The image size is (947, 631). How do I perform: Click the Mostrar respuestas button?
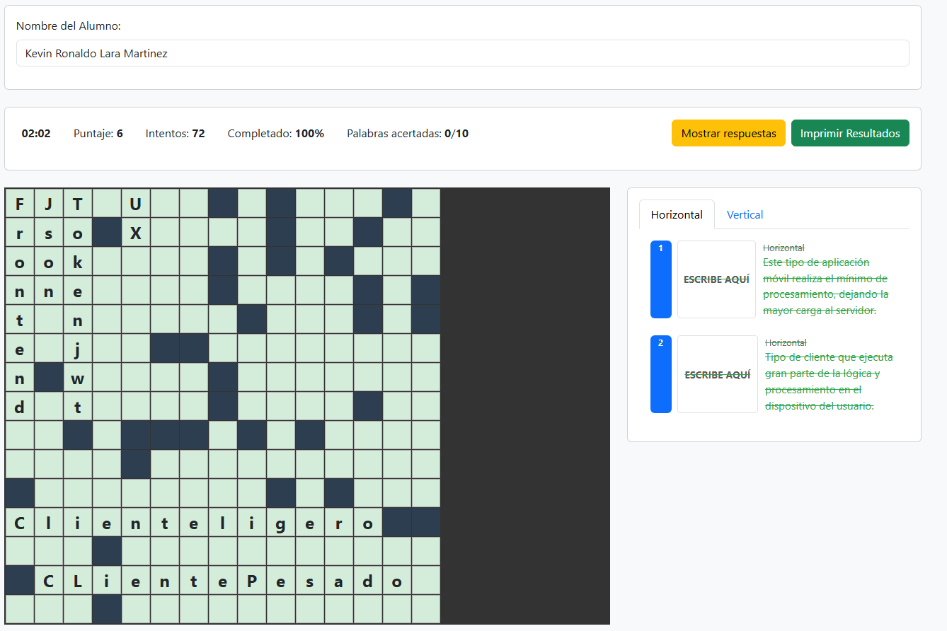click(x=728, y=133)
